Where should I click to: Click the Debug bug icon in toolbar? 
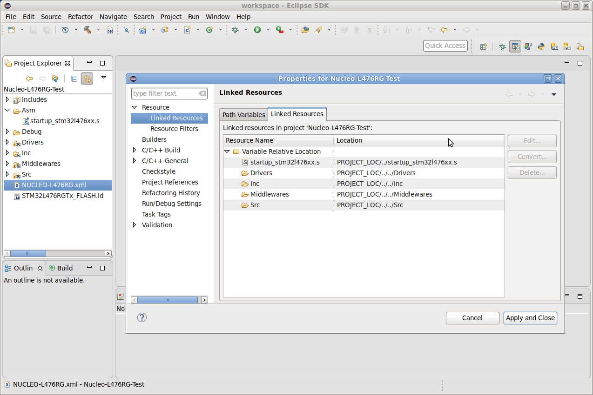click(236, 30)
